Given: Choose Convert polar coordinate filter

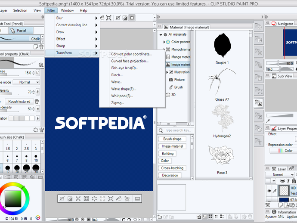Looking at the screenshot, I should [x=131, y=54].
